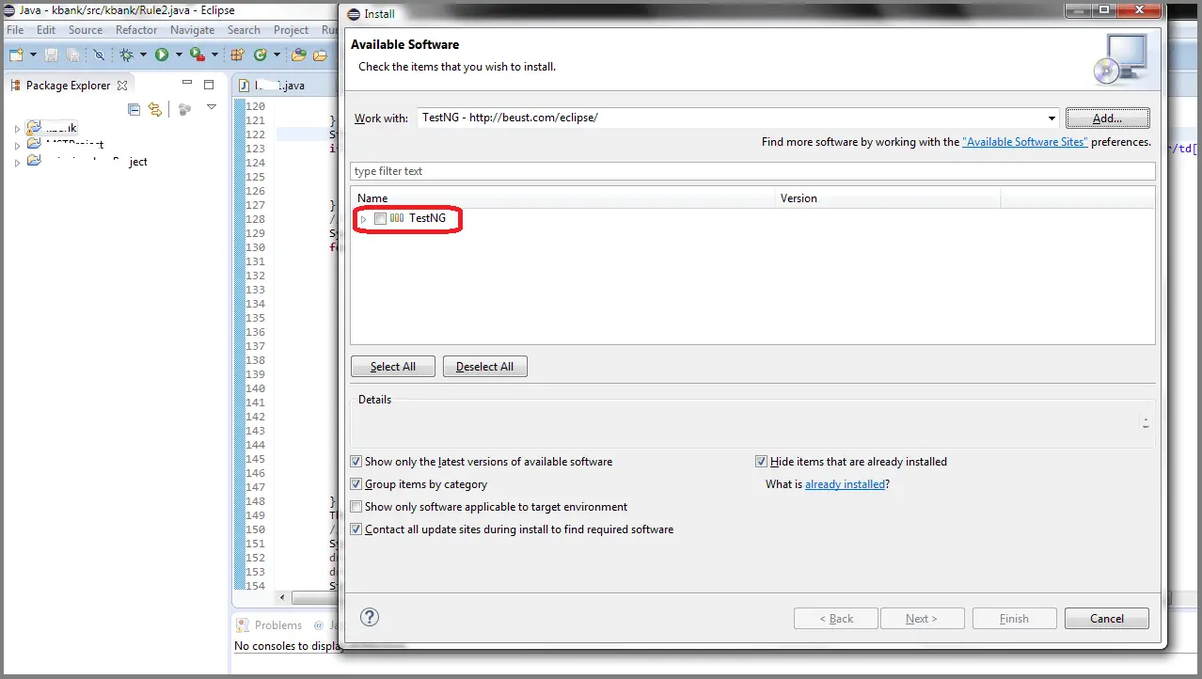
Task: Open the Refactor menu
Action: tap(136, 30)
